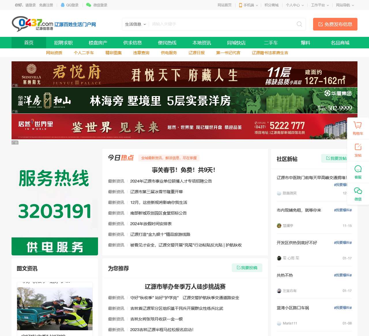Click the search magnifier icon
This screenshot has width=369, height=336.
point(299,24)
